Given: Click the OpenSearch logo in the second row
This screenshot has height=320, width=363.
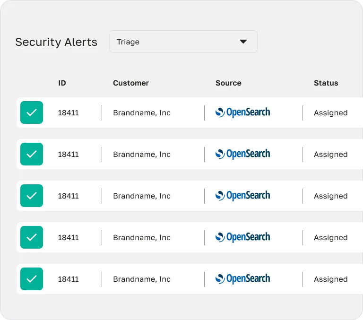Looking at the screenshot, I should (242, 154).
